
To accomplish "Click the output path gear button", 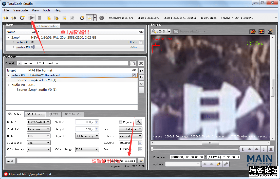I will [x=141, y=161].
